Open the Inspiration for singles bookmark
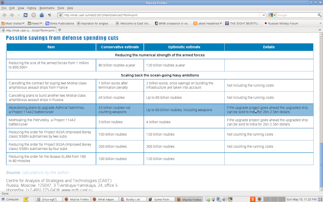Image resolution: width=323 pixels, height=202 pixels. click(95, 23)
